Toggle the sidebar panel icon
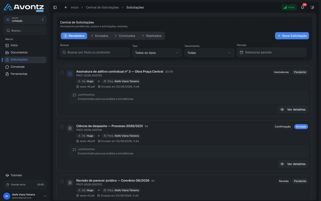321x201 pixels. [55, 8]
